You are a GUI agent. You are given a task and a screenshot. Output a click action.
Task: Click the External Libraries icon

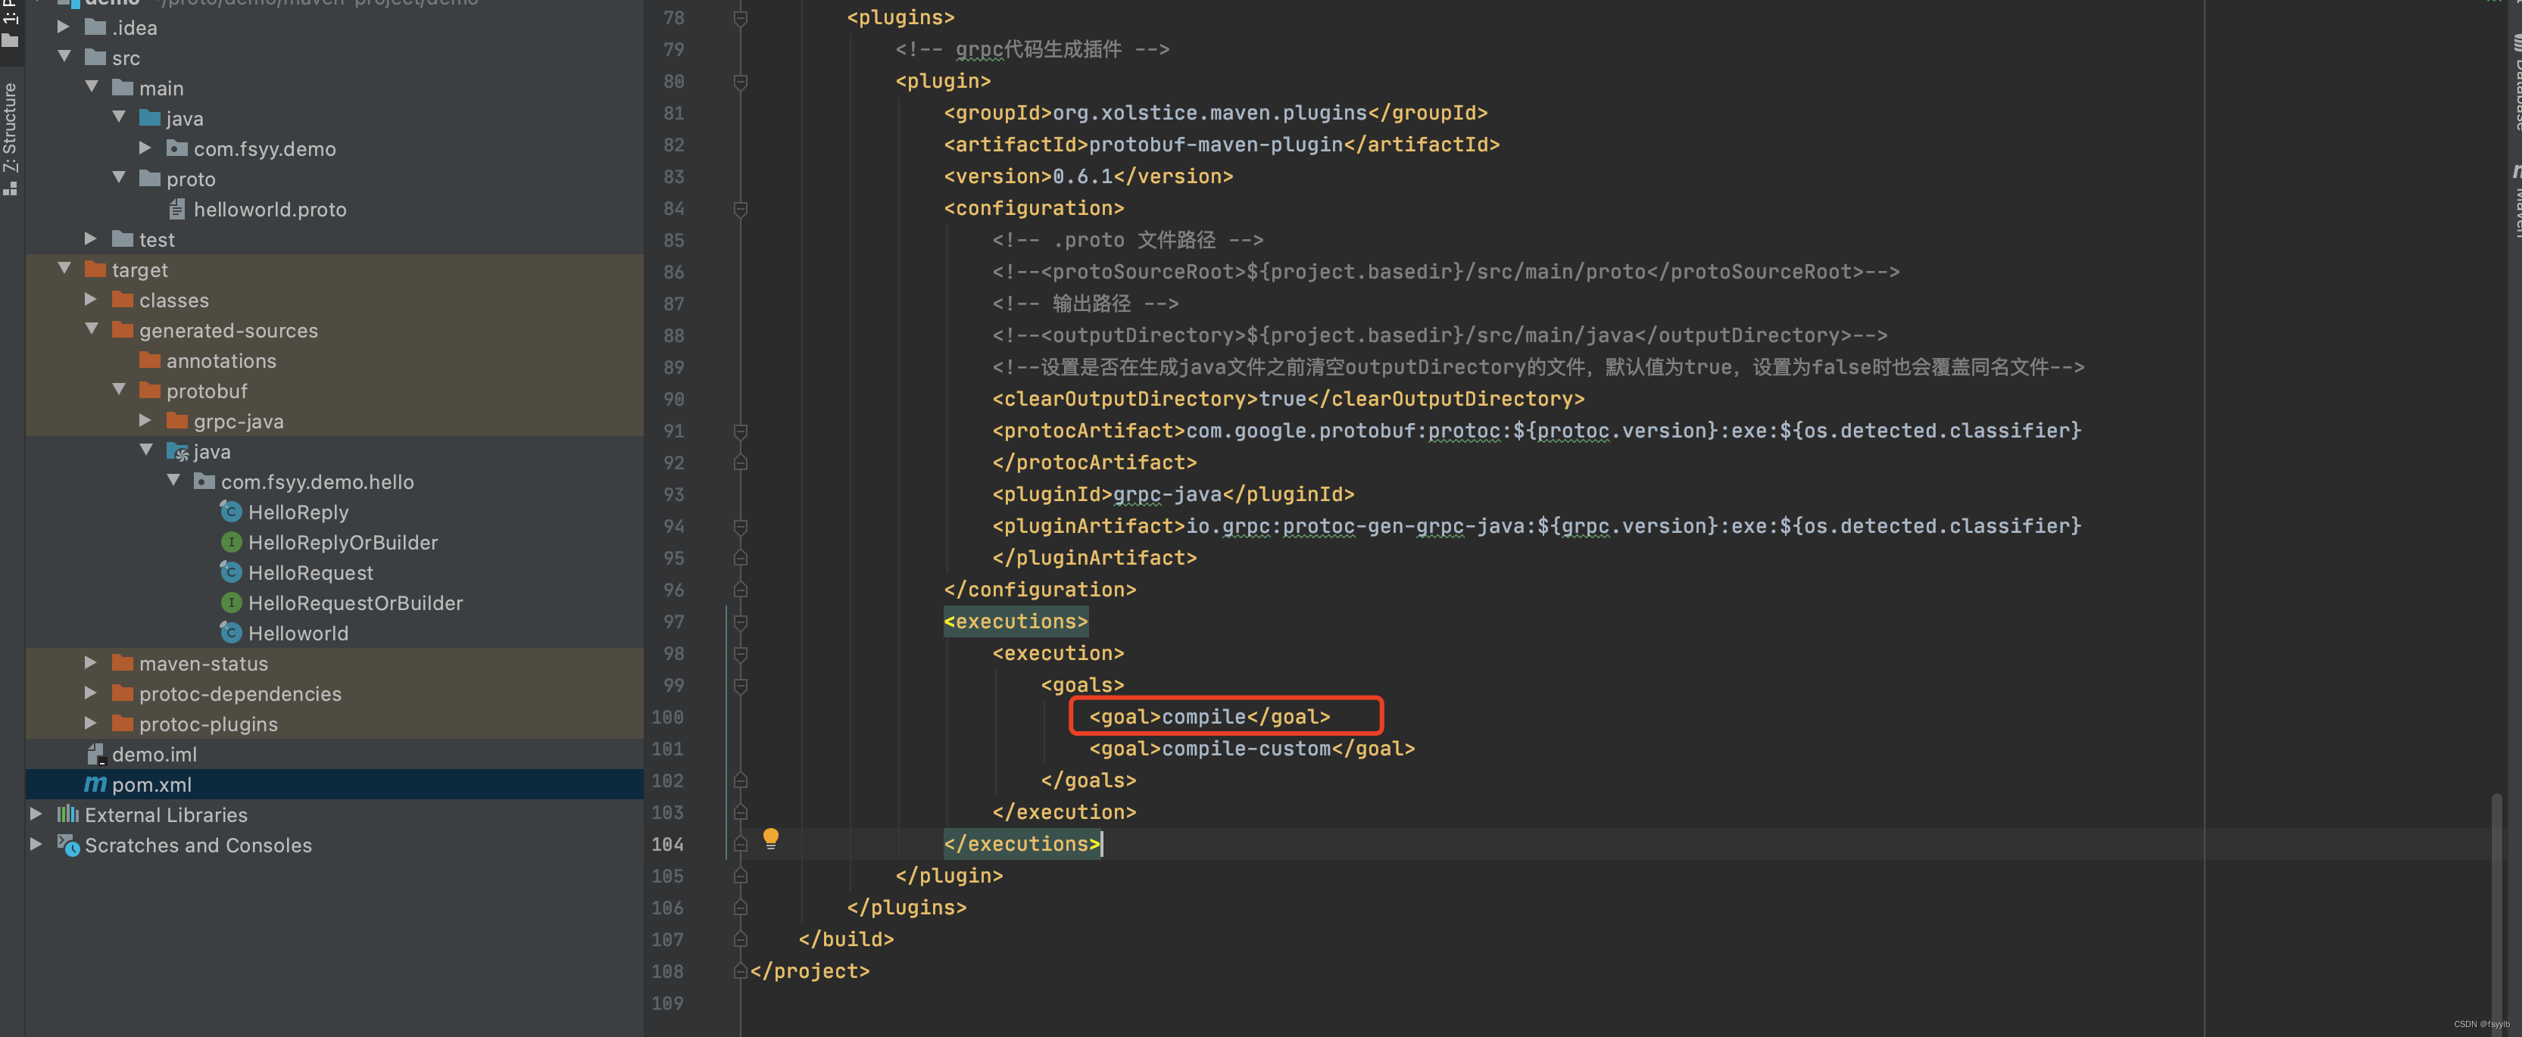67,814
